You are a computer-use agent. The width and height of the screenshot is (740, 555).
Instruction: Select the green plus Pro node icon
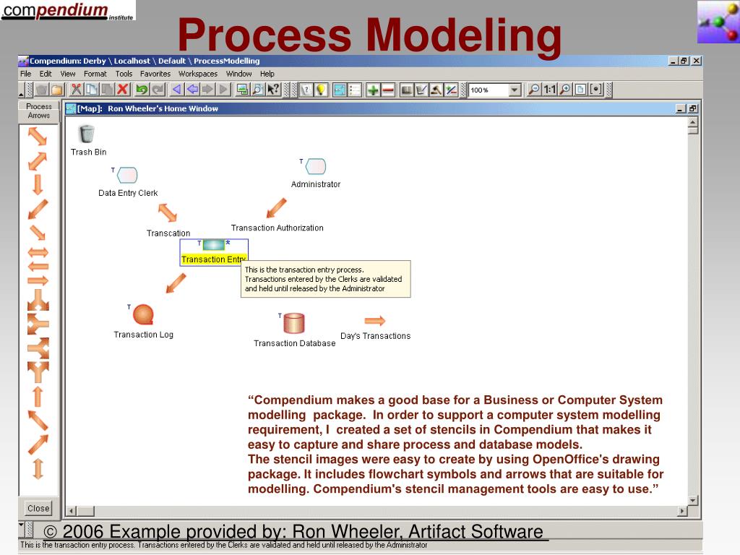click(373, 89)
